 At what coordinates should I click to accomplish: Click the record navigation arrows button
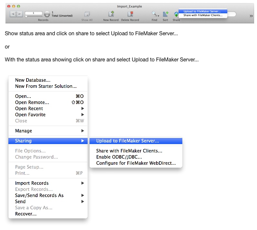coord(16,14)
